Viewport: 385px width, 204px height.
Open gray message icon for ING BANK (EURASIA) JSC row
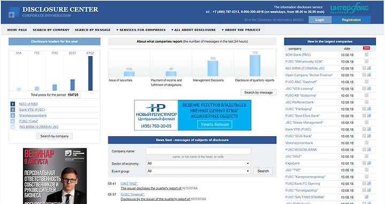[364, 68]
